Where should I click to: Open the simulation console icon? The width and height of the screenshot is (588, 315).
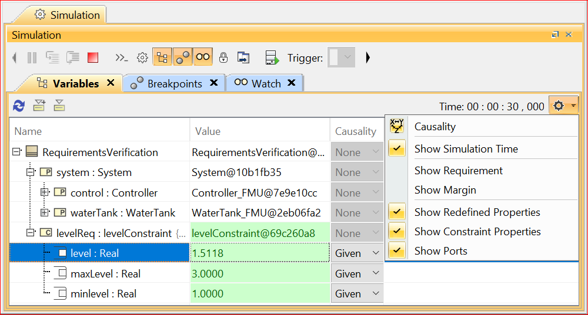121,57
